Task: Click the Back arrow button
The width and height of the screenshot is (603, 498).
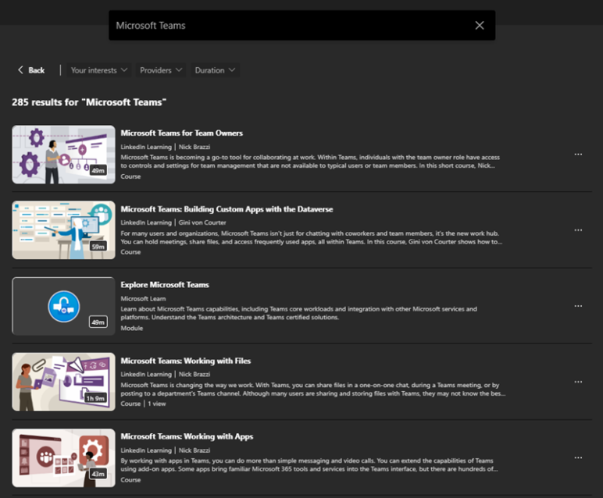Action: coord(31,70)
